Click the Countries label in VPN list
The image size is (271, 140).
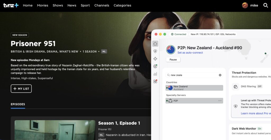171,82
